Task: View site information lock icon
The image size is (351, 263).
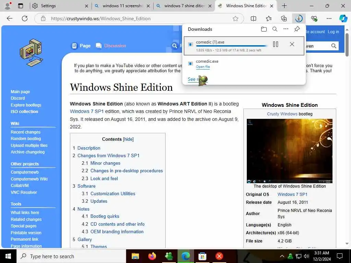Action: pos(43,18)
